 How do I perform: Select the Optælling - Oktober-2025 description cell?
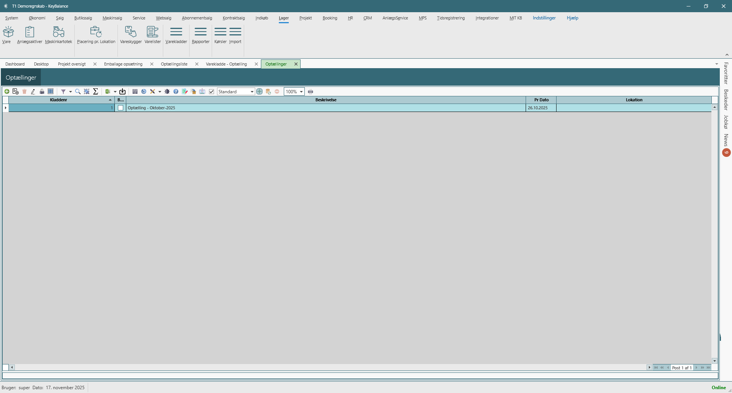point(326,108)
